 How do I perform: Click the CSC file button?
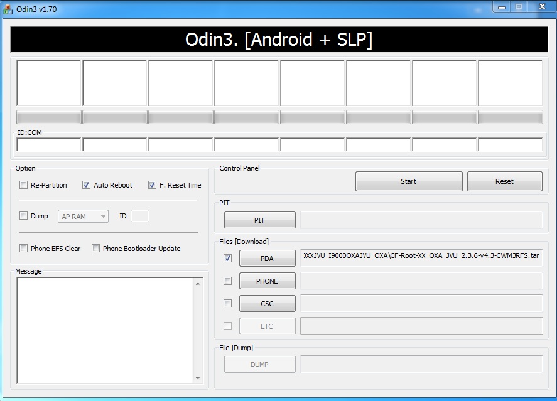coord(267,304)
